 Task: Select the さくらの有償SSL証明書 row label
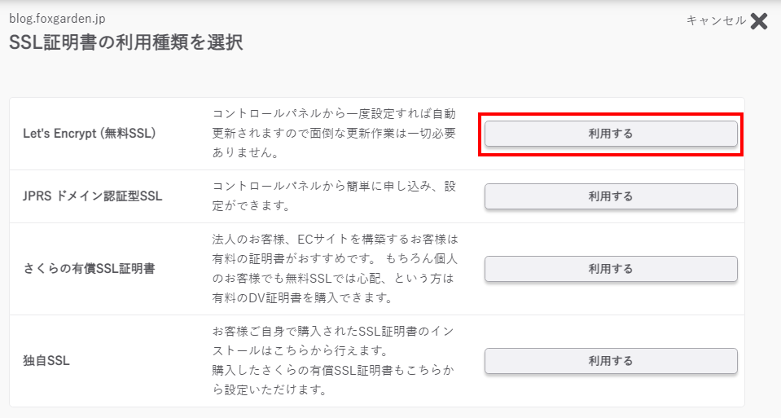coord(89,269)
